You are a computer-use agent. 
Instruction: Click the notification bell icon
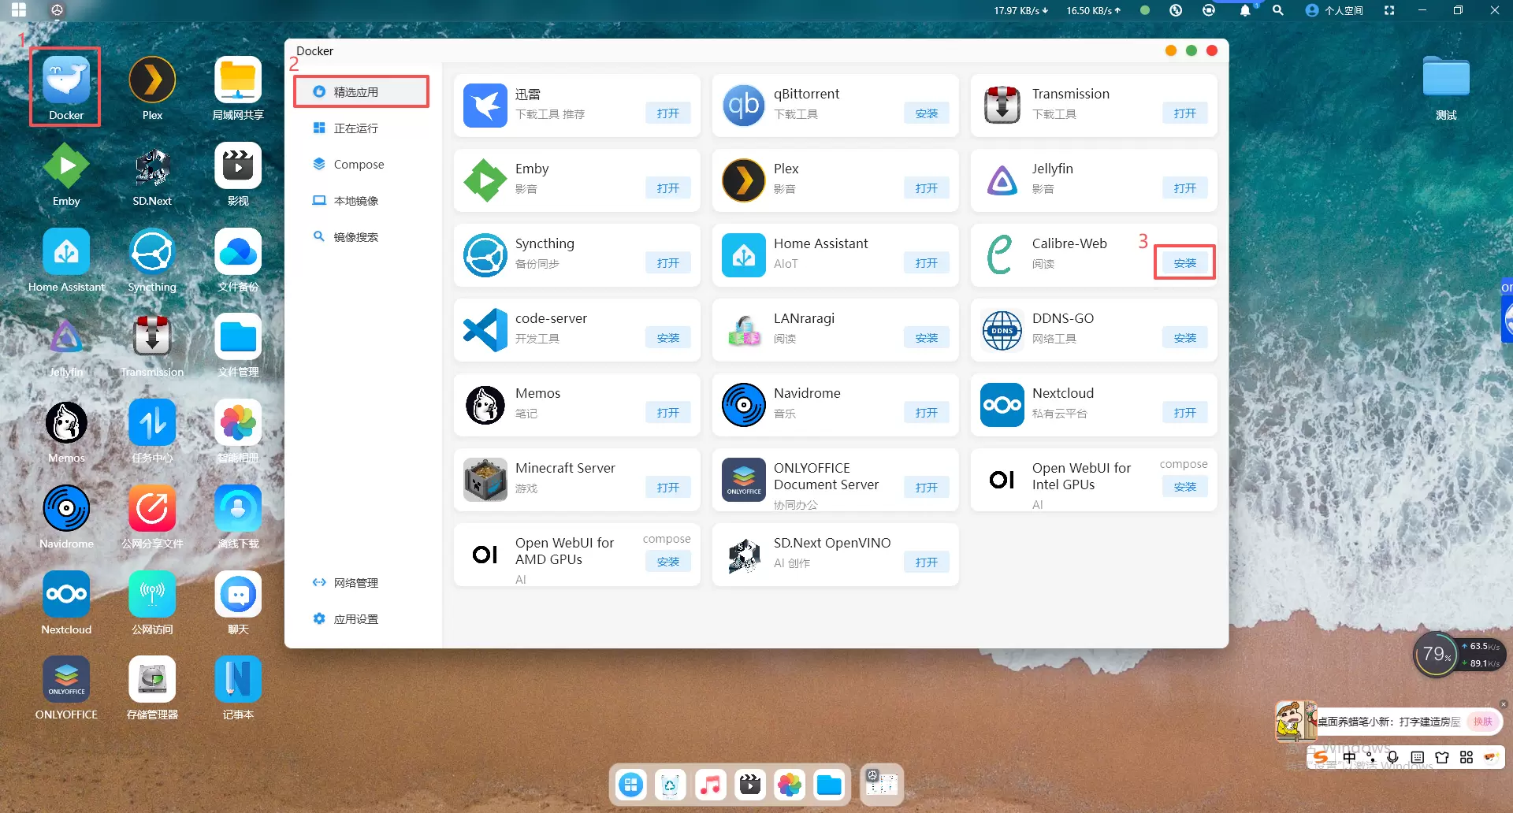[x=1244, y=10]
